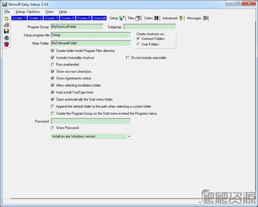Click the Uninstall screen button
This screenshot has height=207, width=258.
pos(99,18)
